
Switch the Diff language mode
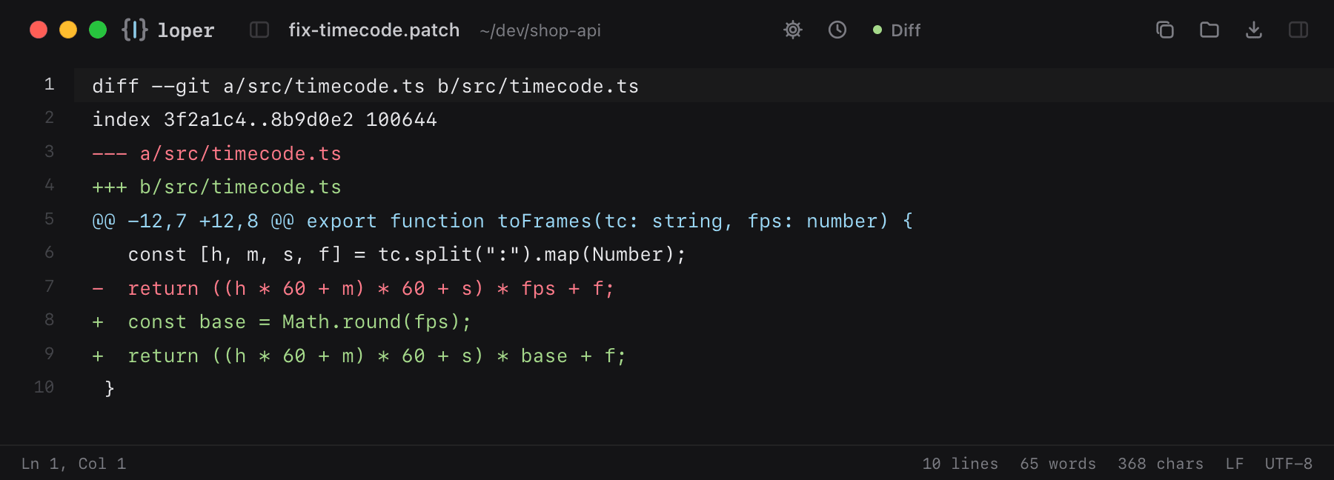(897, 30)
